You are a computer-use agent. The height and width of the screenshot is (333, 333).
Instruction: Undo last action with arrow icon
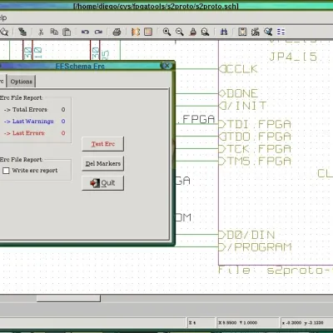(85, 32)
